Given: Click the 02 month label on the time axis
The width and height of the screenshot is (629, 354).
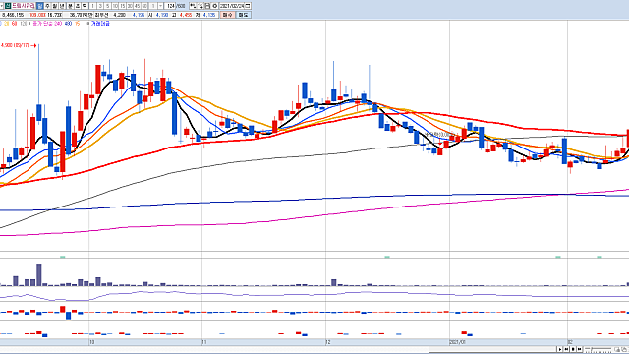Looking at the screenshot, I should point(570,342).
